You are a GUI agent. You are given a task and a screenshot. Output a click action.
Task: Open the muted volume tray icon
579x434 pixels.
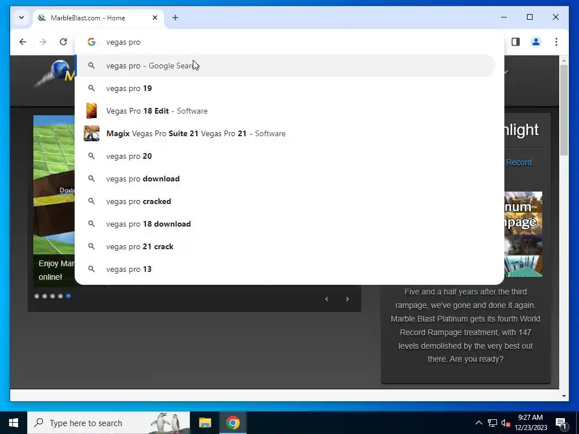[x=505, y=423]
